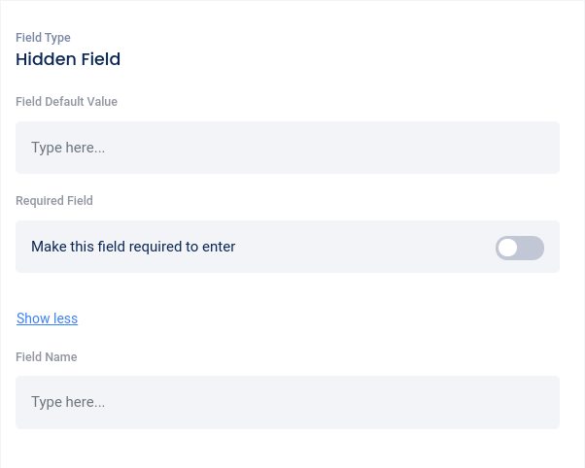
Task: Click the 'Hidden Field' type heading
Action: pyautogui.click(x=68, y=59)
